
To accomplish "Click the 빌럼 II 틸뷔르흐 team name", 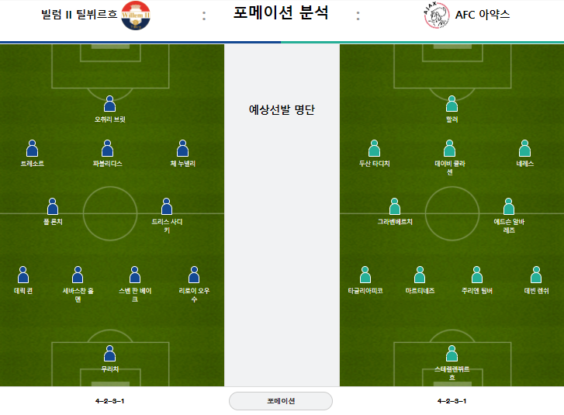I will coord(79,15).
